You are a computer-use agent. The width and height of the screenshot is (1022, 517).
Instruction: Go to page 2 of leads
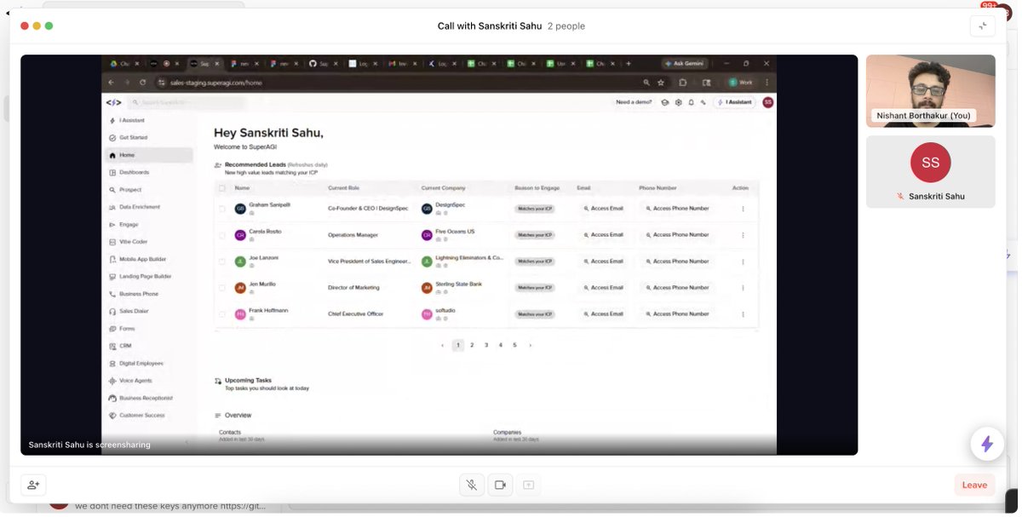tap(472, 345)
